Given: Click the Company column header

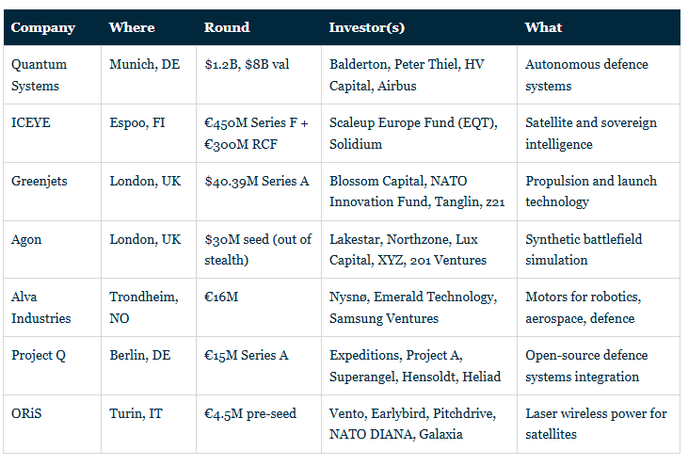Looking at the screenshot, I should [43, 27].
